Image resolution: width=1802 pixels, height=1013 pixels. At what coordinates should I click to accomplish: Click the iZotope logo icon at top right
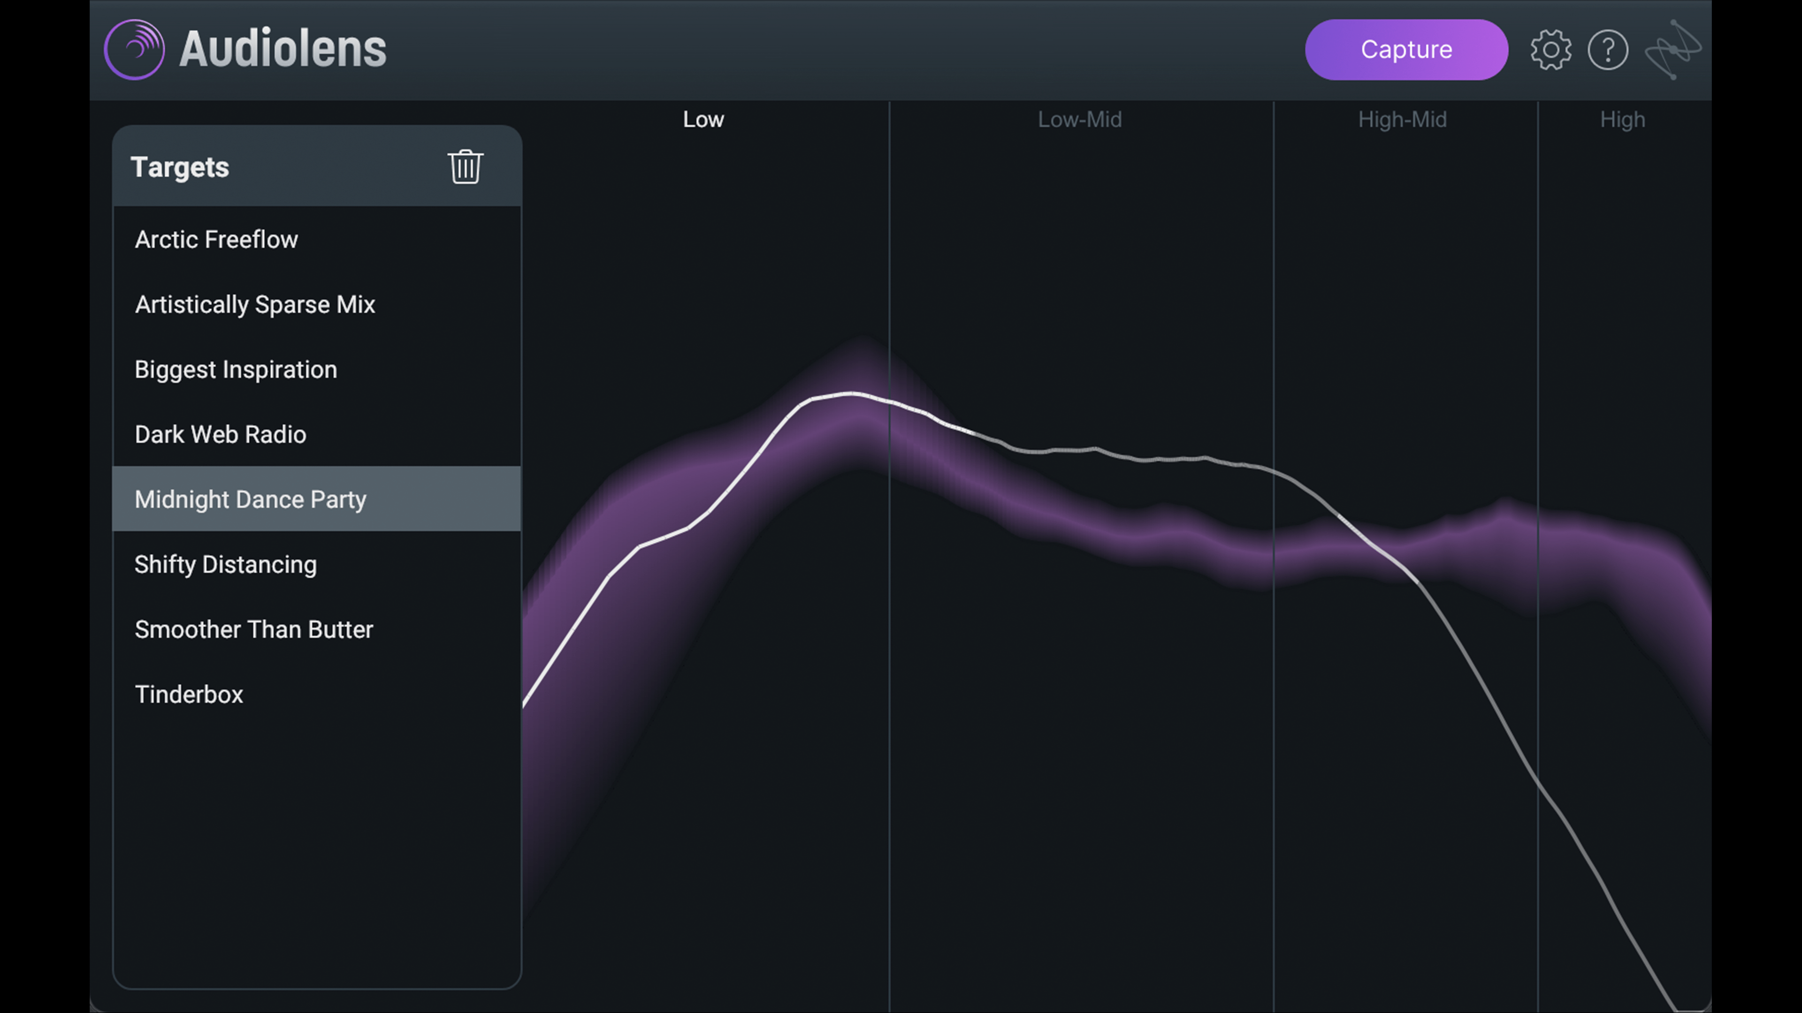[1672, 50]
